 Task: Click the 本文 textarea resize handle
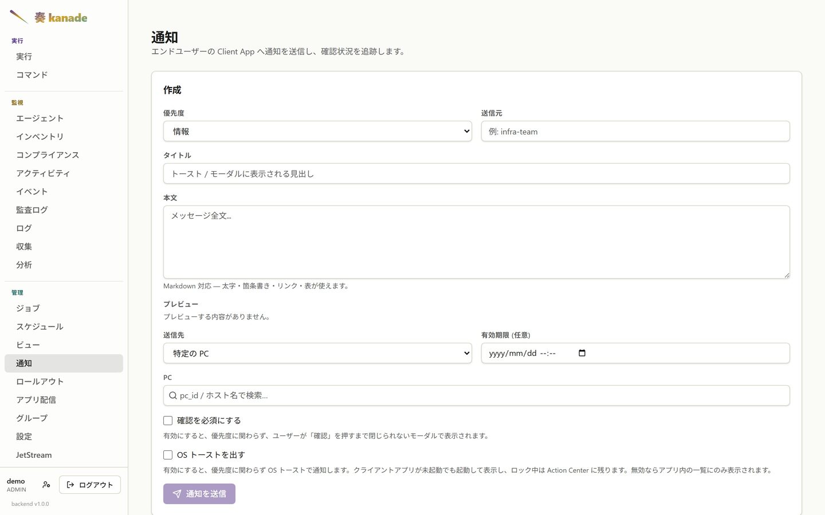pyautogui.click(x=787, y=275)
